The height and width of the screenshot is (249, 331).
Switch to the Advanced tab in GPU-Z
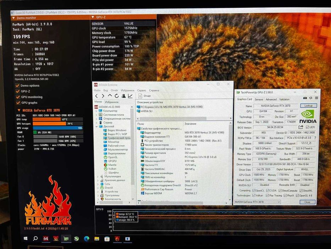(271, 99)
